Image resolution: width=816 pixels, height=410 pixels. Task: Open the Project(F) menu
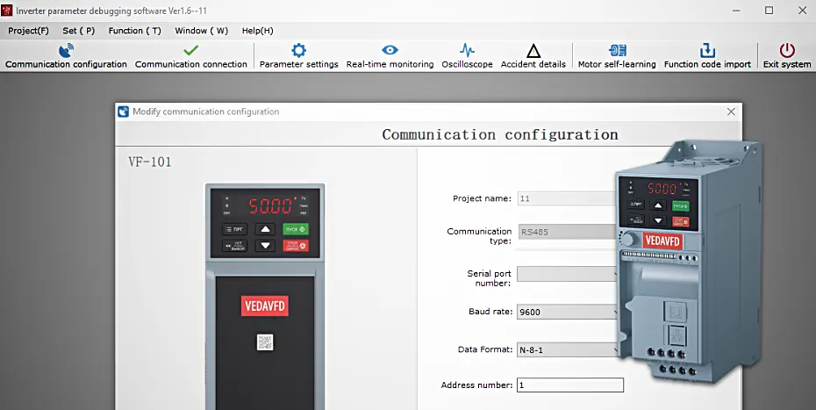click(29, 31)
